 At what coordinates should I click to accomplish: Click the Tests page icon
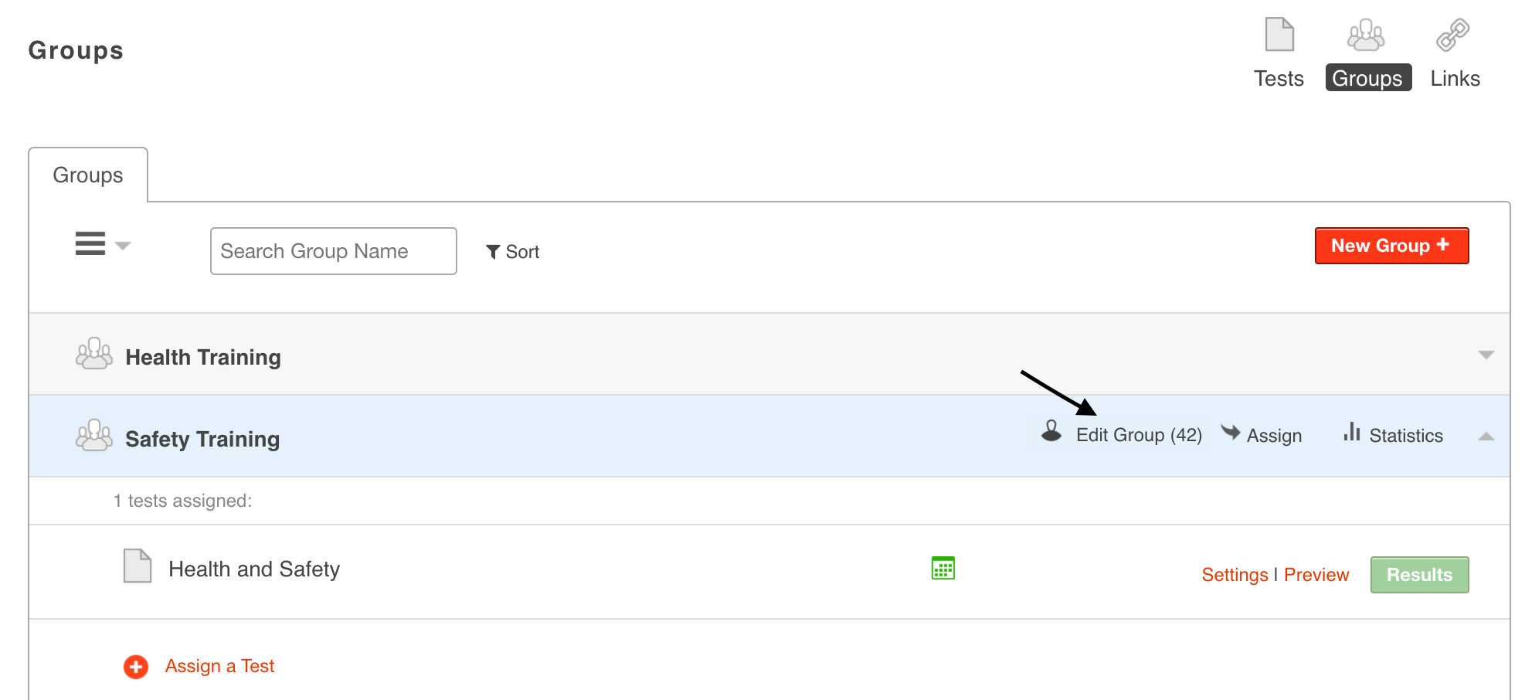point(1279,35)
